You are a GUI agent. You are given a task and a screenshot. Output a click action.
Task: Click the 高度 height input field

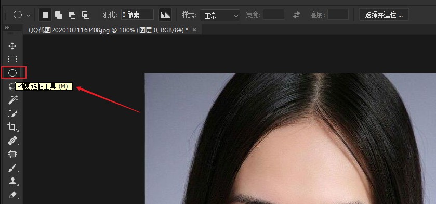[x=338, y=15]
